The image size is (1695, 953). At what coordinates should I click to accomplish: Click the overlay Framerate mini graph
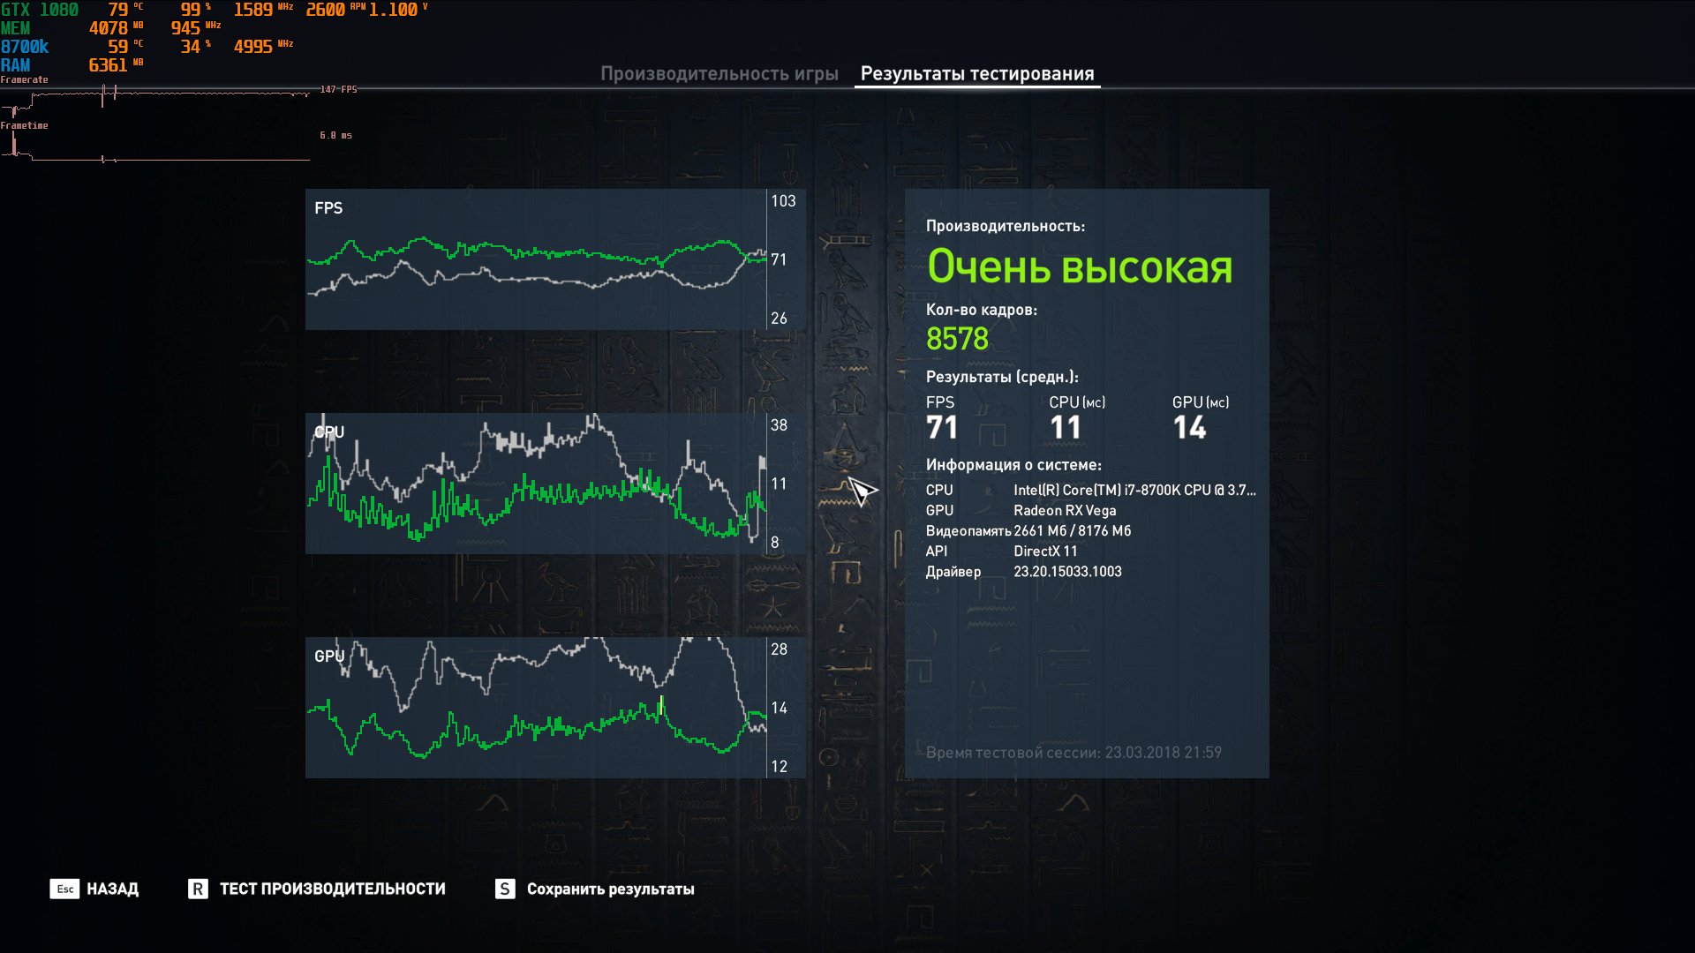[155, 97]
